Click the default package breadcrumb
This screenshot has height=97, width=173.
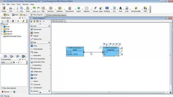coord(58,21)
